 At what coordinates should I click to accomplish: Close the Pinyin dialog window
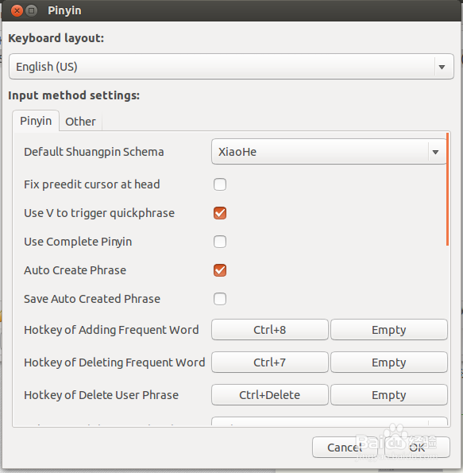[17, 11]
